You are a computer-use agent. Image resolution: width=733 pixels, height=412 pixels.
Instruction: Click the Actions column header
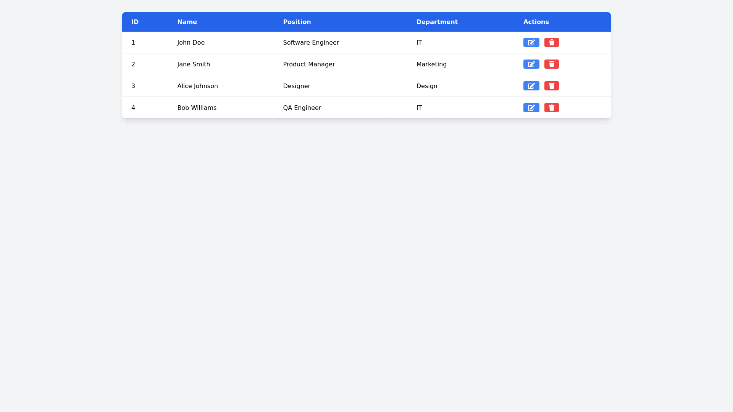coord(536,22)
